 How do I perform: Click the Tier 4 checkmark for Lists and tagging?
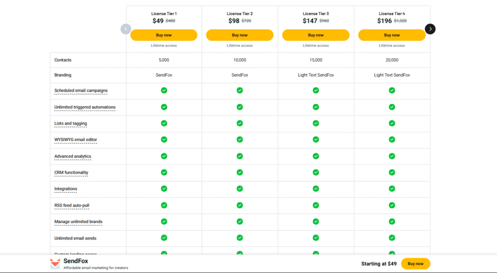point(392,123)
